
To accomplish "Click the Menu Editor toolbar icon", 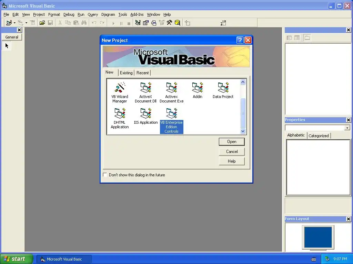I will [x=33, y=23].
